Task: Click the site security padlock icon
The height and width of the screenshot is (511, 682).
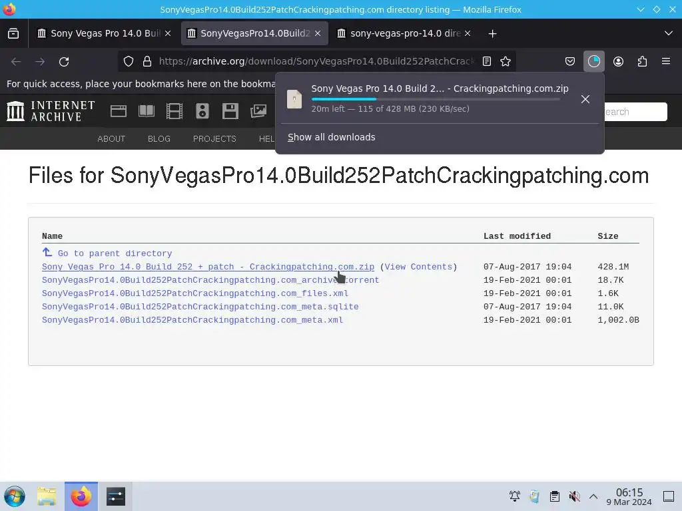Action: [147, 61]
